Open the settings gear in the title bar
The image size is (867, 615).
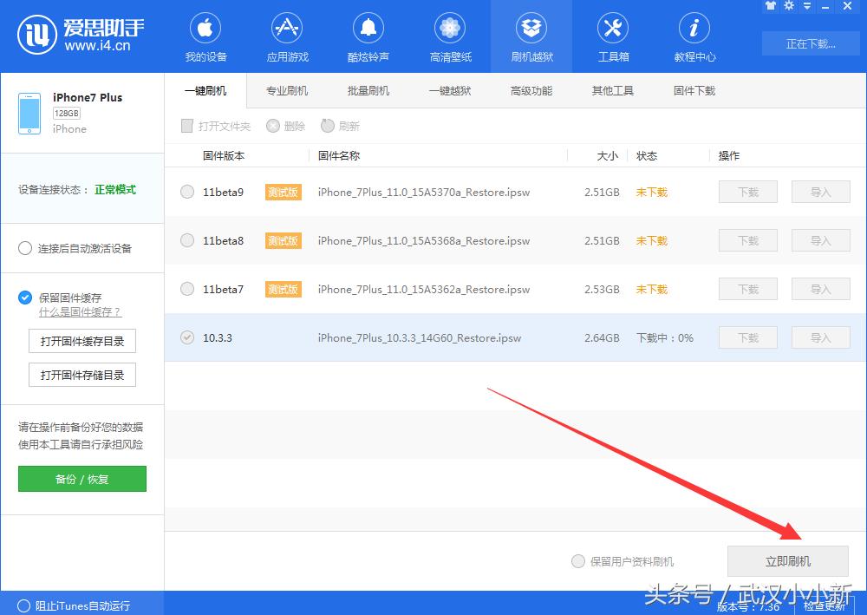[x=789, y=6]
